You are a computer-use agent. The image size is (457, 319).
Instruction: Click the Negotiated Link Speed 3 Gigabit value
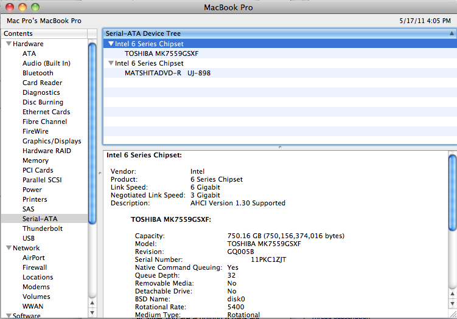pos(205,195)
